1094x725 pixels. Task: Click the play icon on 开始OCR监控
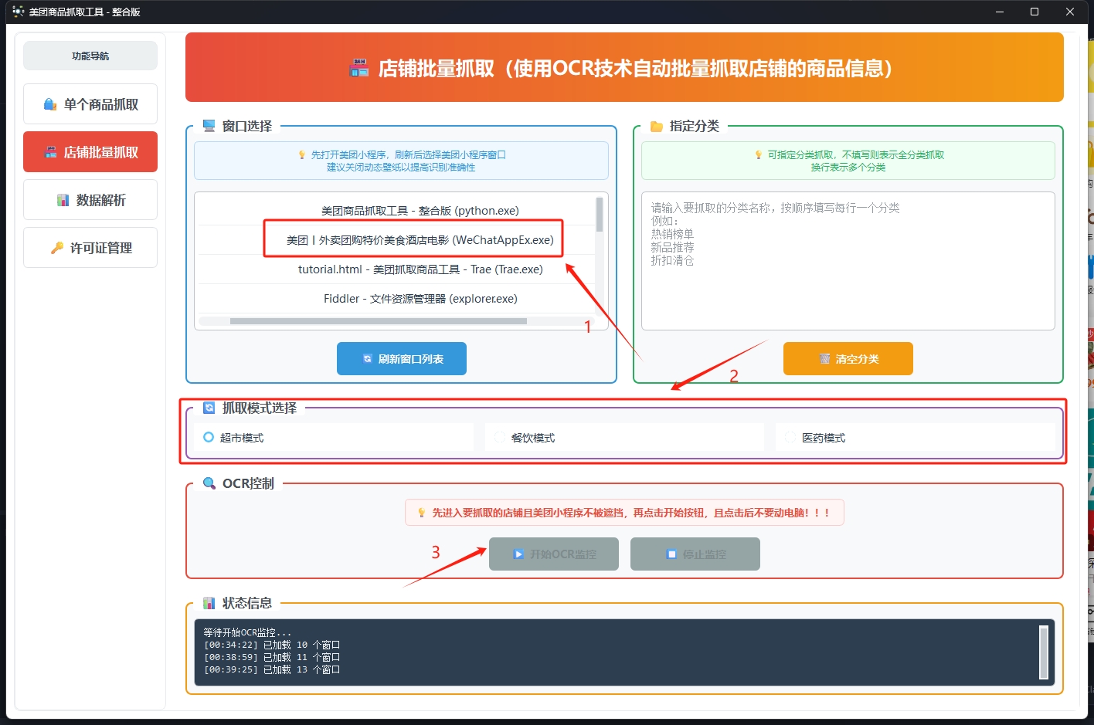tap(519, 554)
